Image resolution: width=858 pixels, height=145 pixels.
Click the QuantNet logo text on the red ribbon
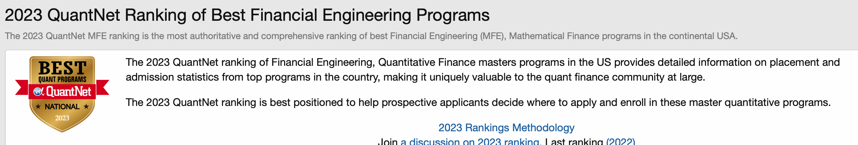pos(69,92)
